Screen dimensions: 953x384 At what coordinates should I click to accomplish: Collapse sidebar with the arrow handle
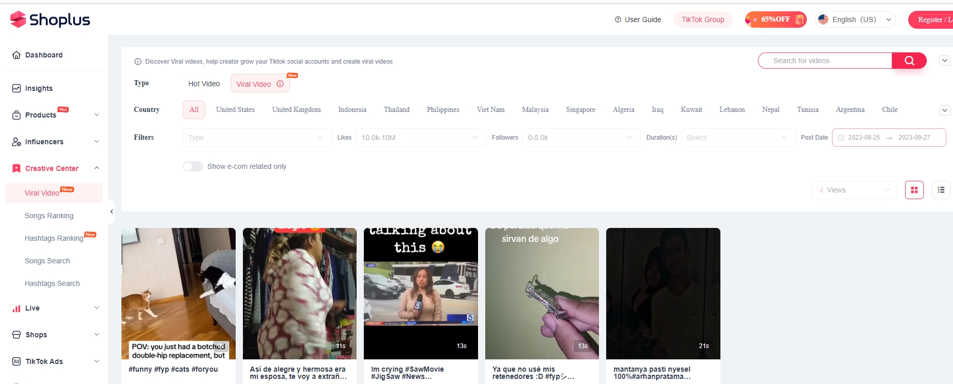pyautogui.click(x=112, y=212)
